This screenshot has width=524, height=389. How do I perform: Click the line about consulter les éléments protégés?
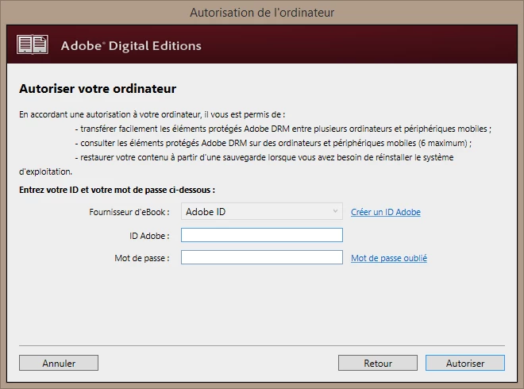(273, 143)
